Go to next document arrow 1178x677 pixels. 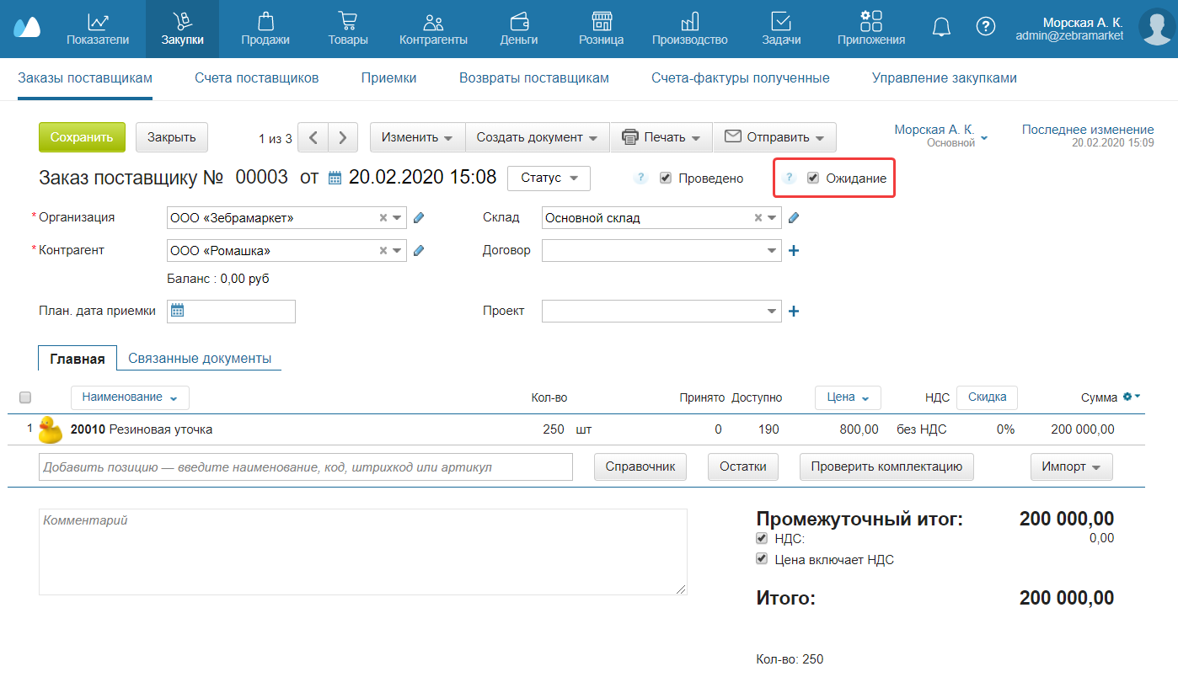click(343, 137)
